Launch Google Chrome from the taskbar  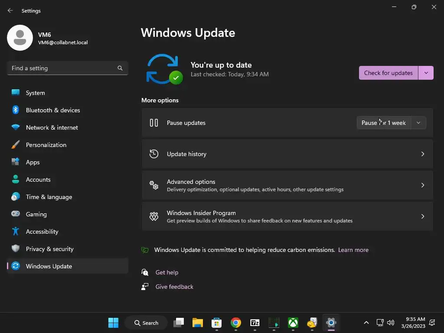(235, 323)
